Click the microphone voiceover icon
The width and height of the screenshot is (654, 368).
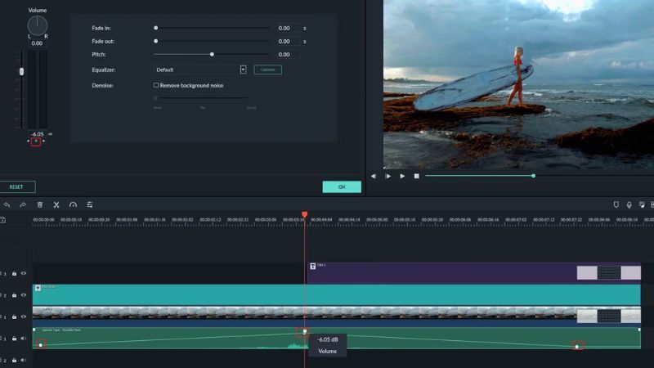[x=629, y=204]
